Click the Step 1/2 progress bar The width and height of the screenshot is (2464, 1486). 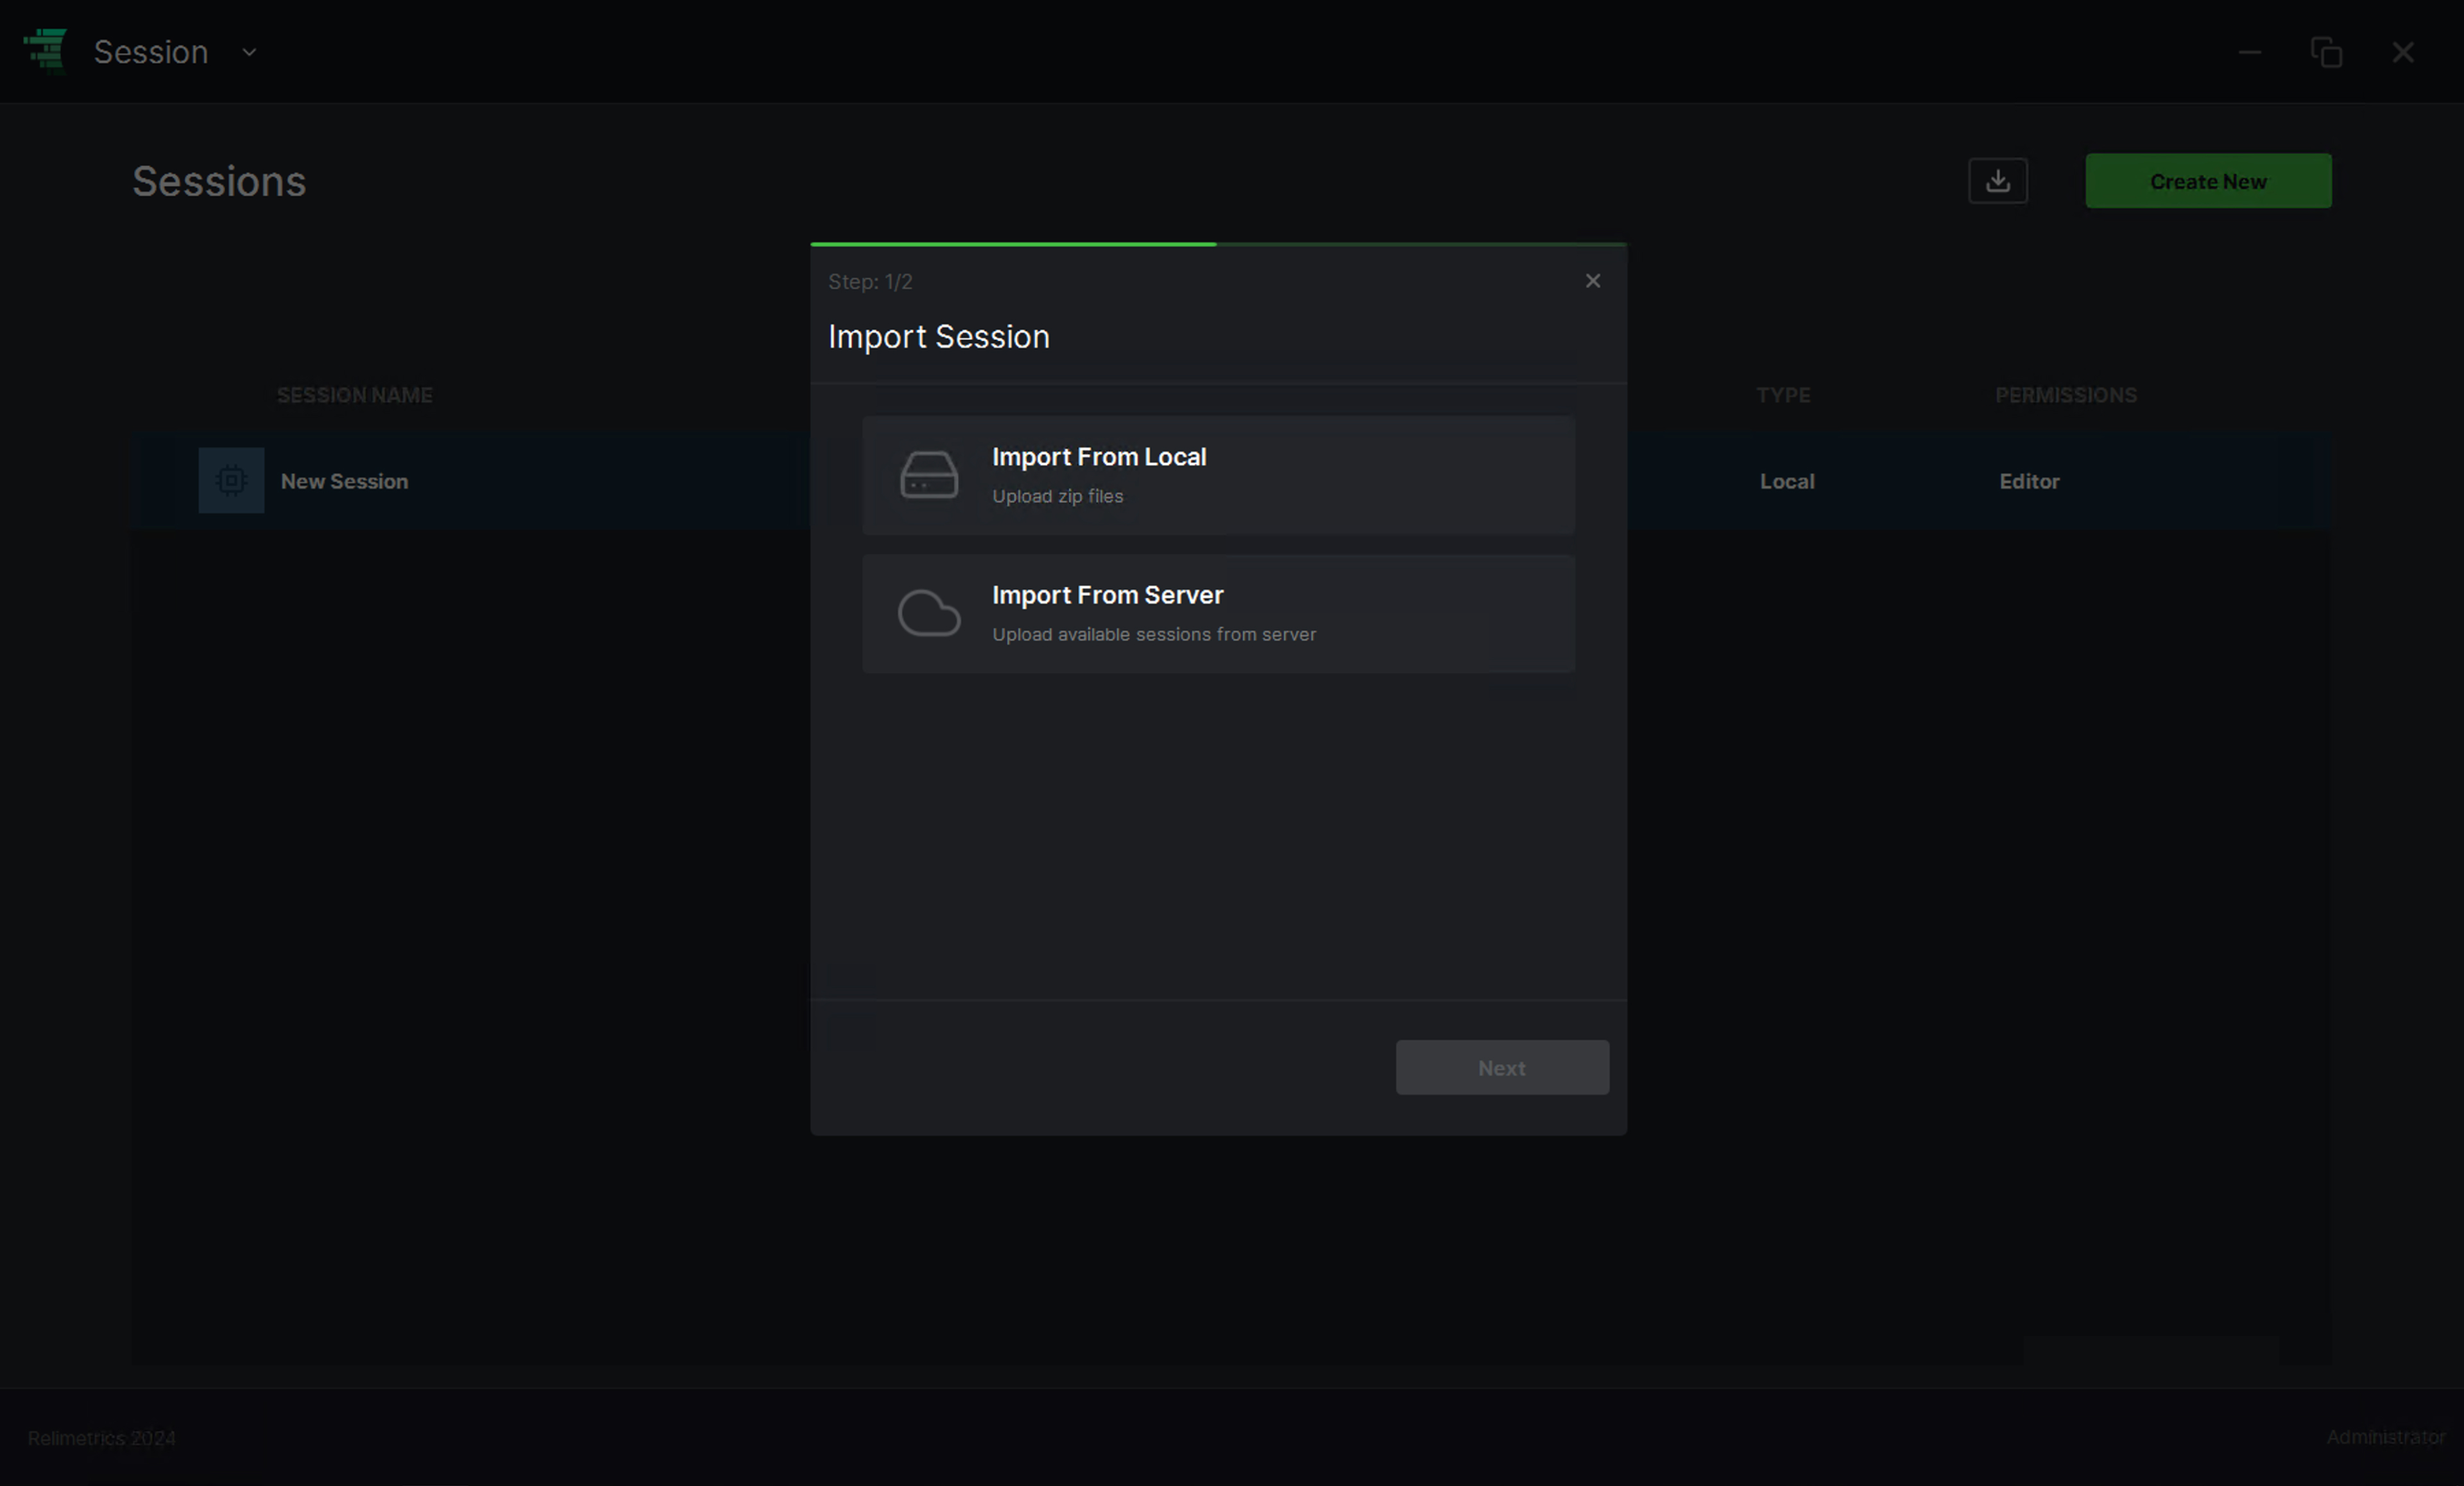click(x=1218, y=244)
